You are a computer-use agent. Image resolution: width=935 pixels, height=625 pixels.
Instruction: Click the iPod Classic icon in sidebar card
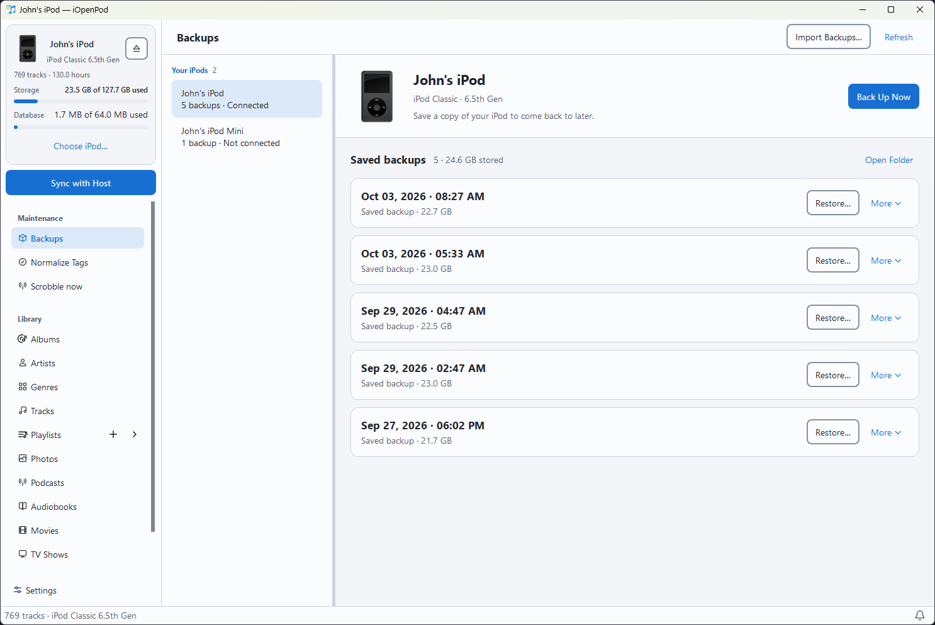click(28, 48)
